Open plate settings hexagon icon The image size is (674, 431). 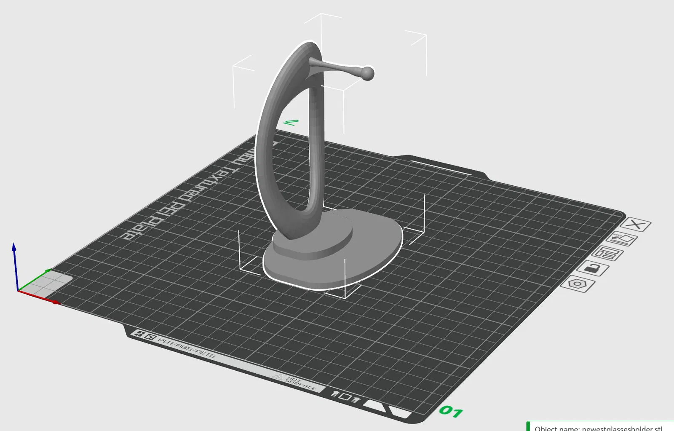click(578, 284)
